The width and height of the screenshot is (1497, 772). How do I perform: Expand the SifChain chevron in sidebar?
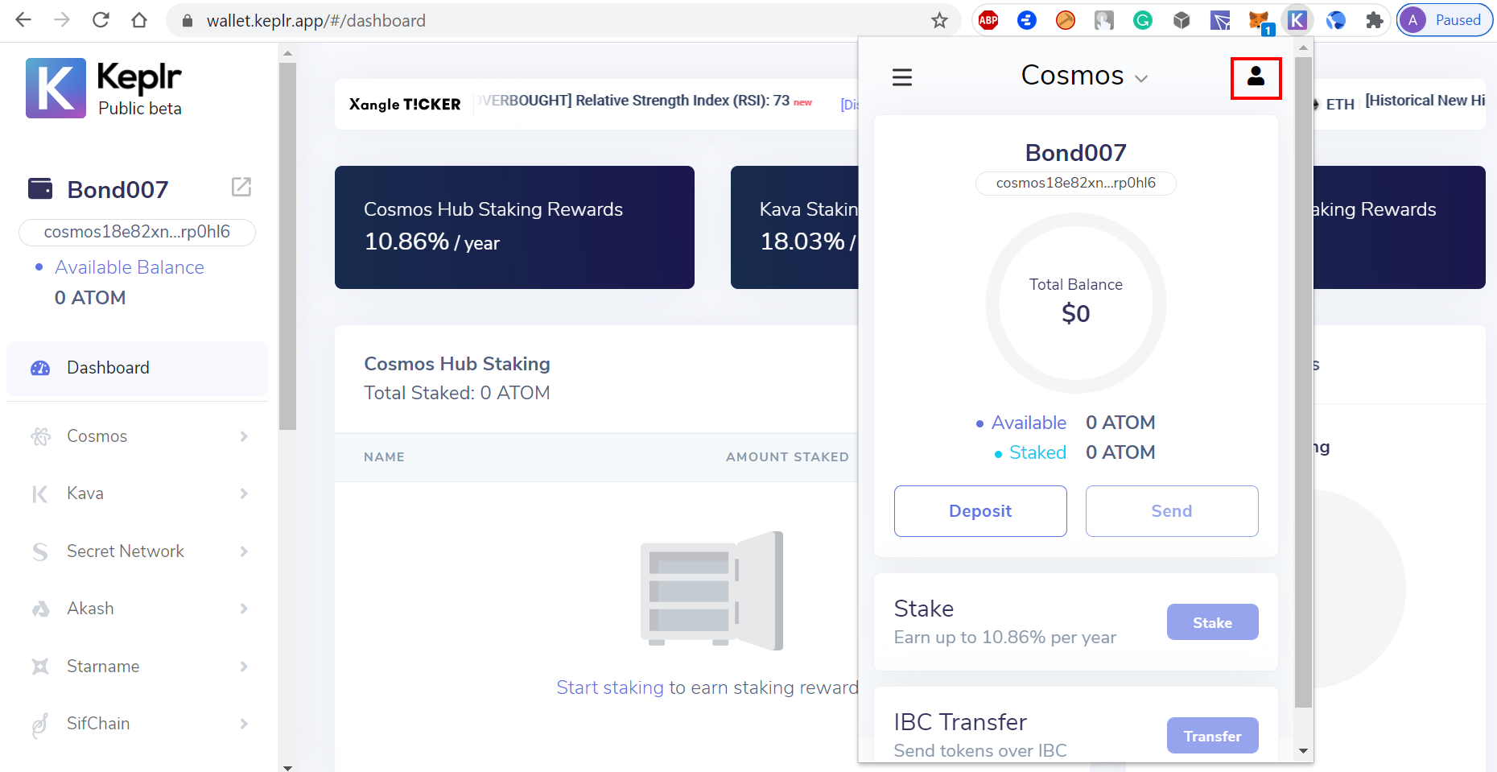coord(244,724)
